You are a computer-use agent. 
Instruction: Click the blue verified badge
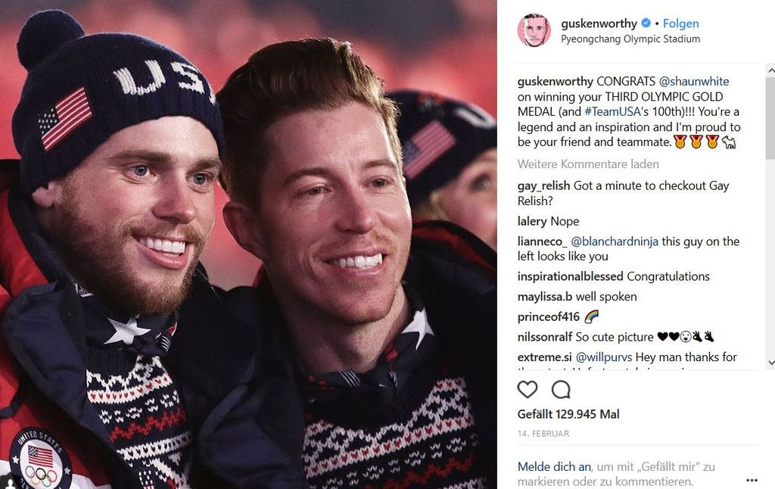tap(646, 23)
